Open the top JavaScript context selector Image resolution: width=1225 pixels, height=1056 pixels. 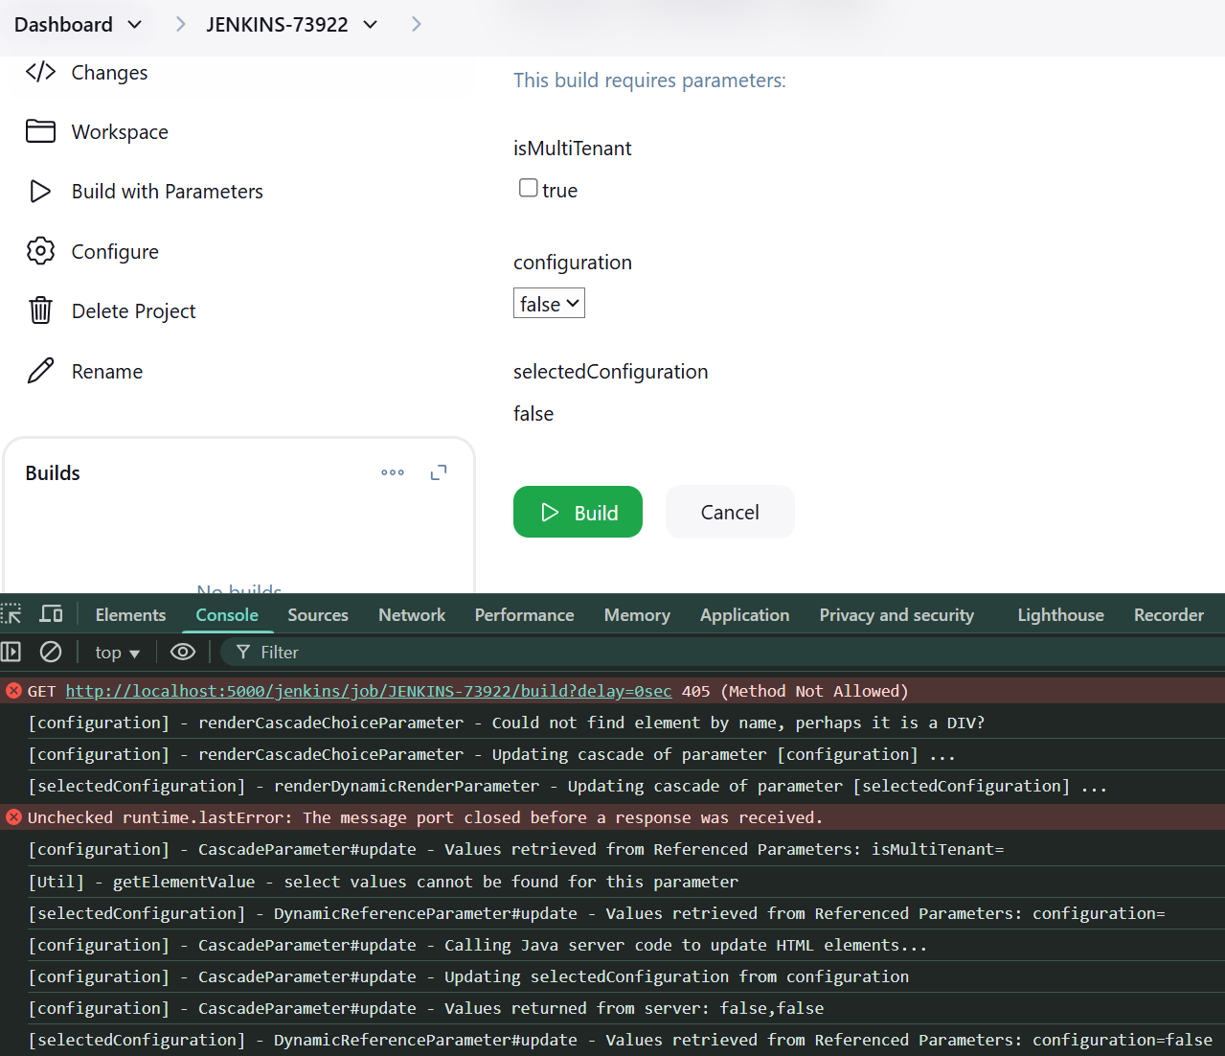(x=117, y=653)
